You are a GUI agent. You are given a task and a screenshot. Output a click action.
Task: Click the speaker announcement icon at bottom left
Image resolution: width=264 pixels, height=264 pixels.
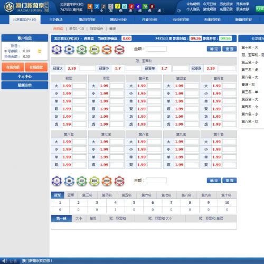point(5,261)
